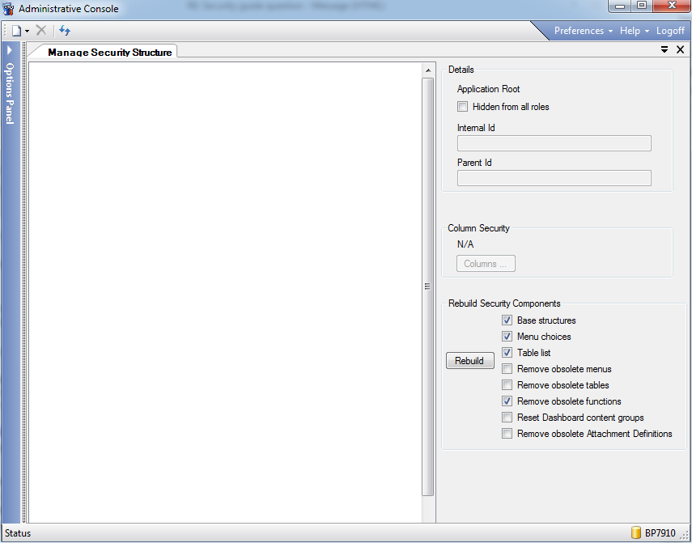Click the BP7910 database icon in status bar
692x543 pixels.
pyautogui.click(x=636, y=533)
